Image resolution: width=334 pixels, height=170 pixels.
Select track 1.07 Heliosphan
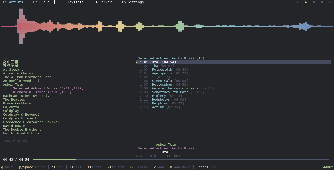(x=164, y=85)
